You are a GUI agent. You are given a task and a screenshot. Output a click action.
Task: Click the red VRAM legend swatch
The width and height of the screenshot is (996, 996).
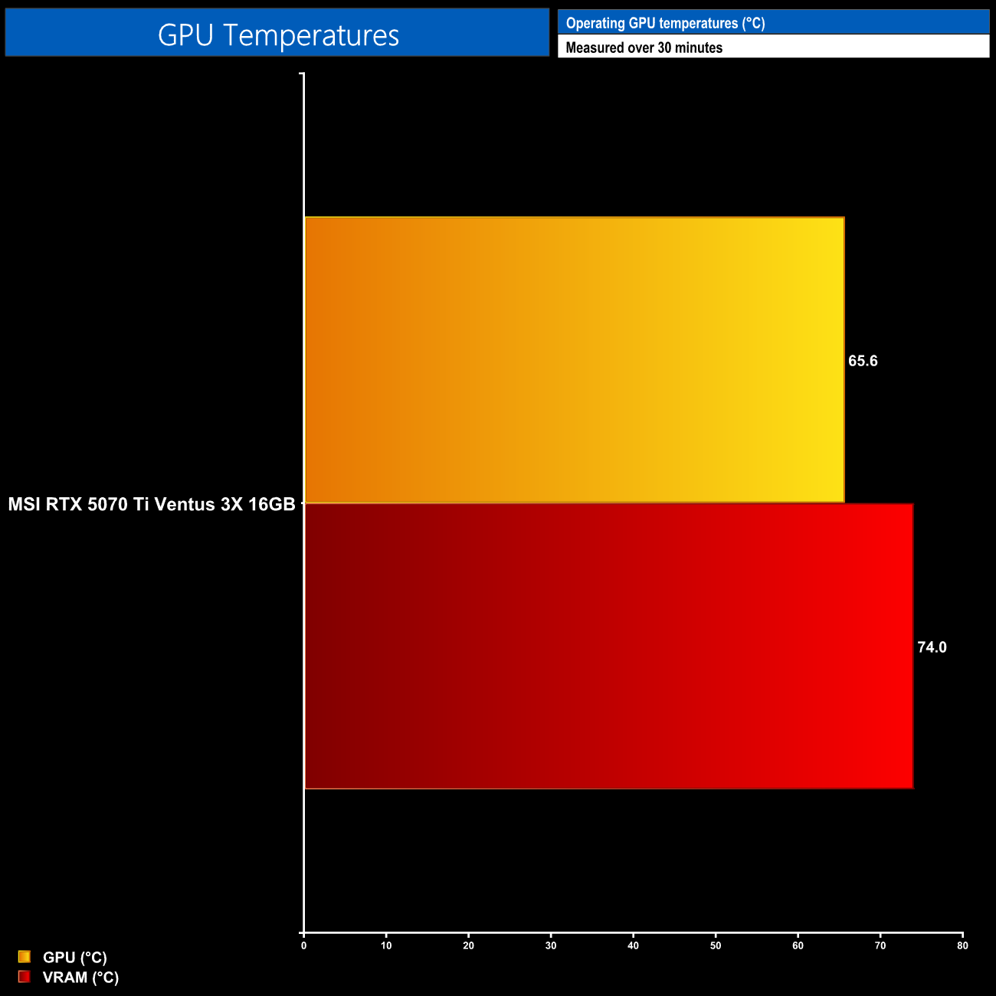[x=24, y=976]
